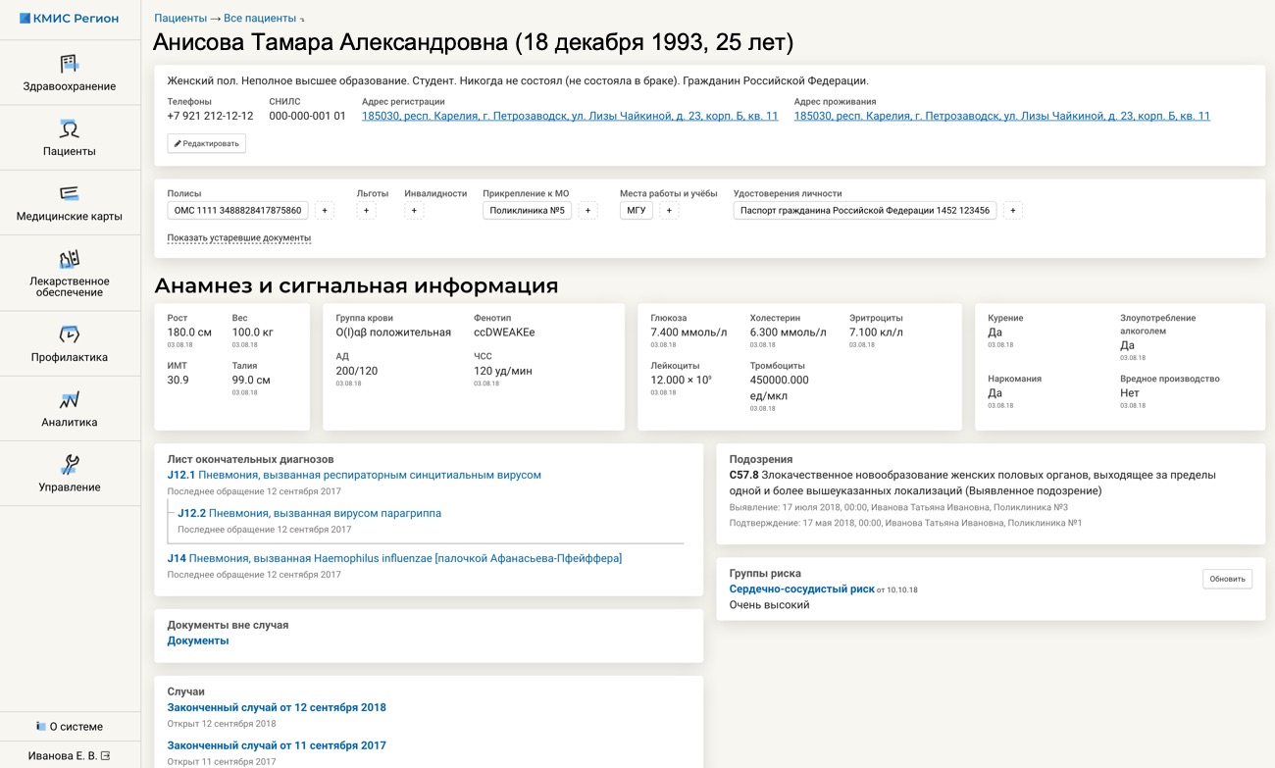Open case from 11 сентября 2017

[x=277, y=745]
